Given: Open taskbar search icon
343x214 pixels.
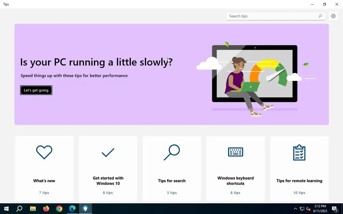Looking at the screenshot, I should 19,209.
